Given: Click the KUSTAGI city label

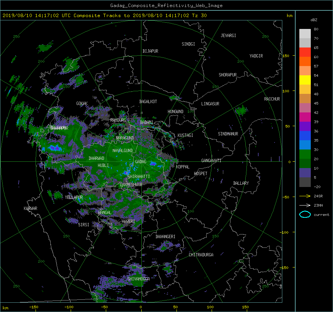Looking at the screenshot, I should (x=185, y=135).
